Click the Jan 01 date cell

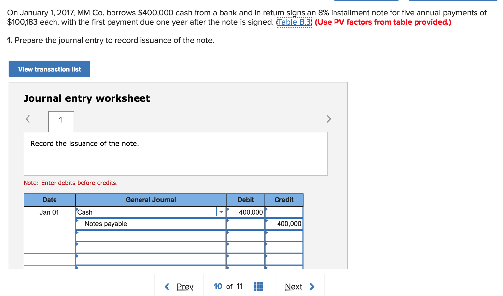tap(49, 212)
